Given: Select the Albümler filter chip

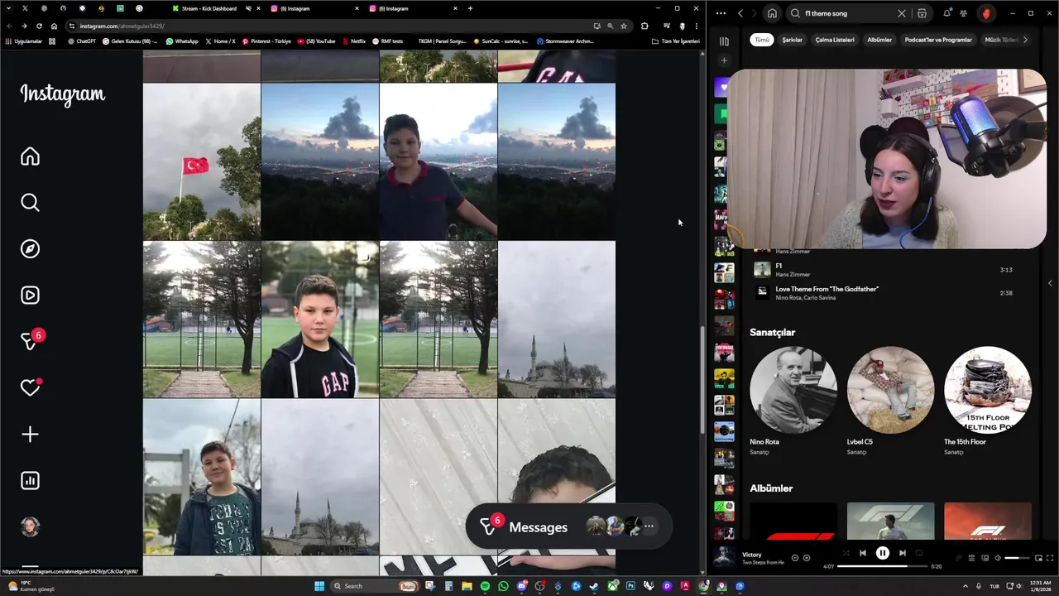Looking at the screenshot, I should click(x=879, y=40).
